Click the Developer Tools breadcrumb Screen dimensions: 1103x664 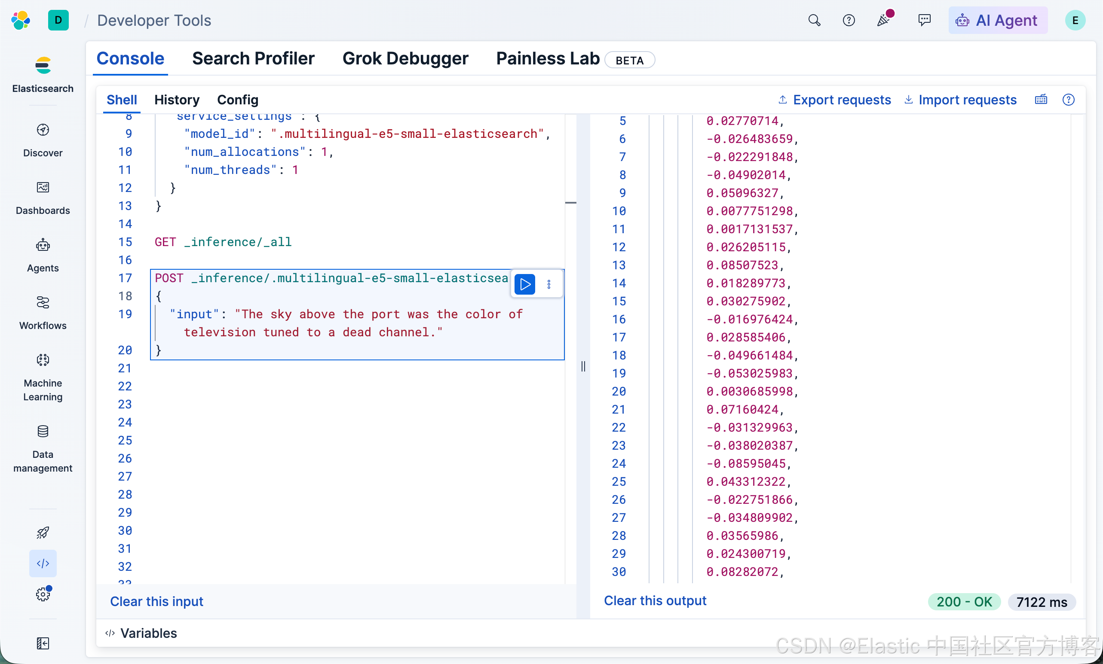153,20
